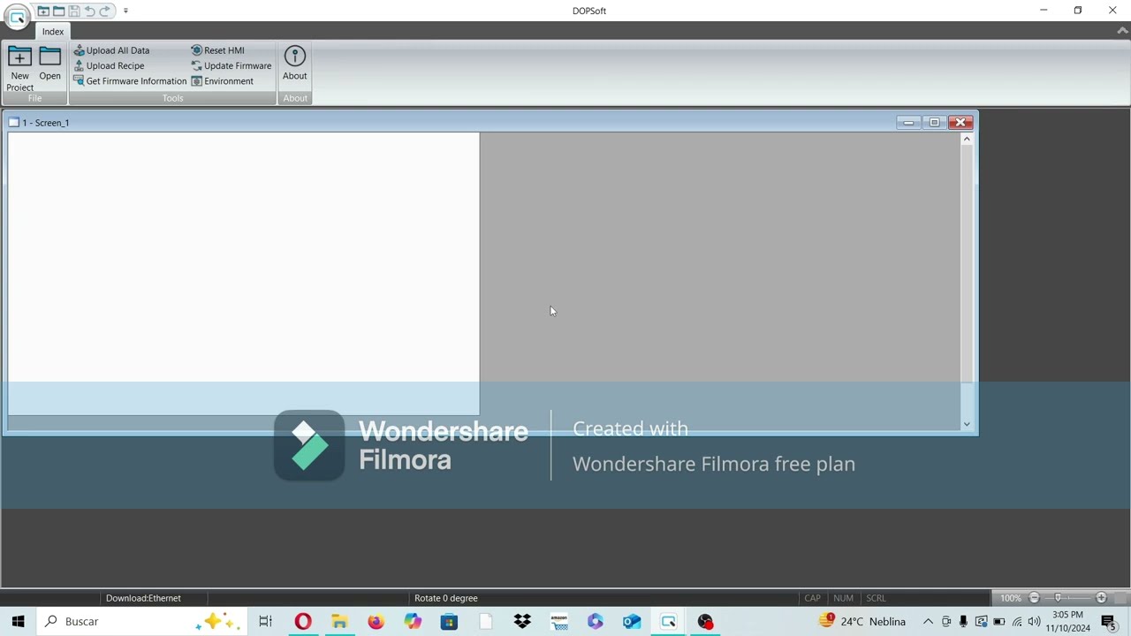Click Reset HMI in the ribbon

(x=217, y=50)
